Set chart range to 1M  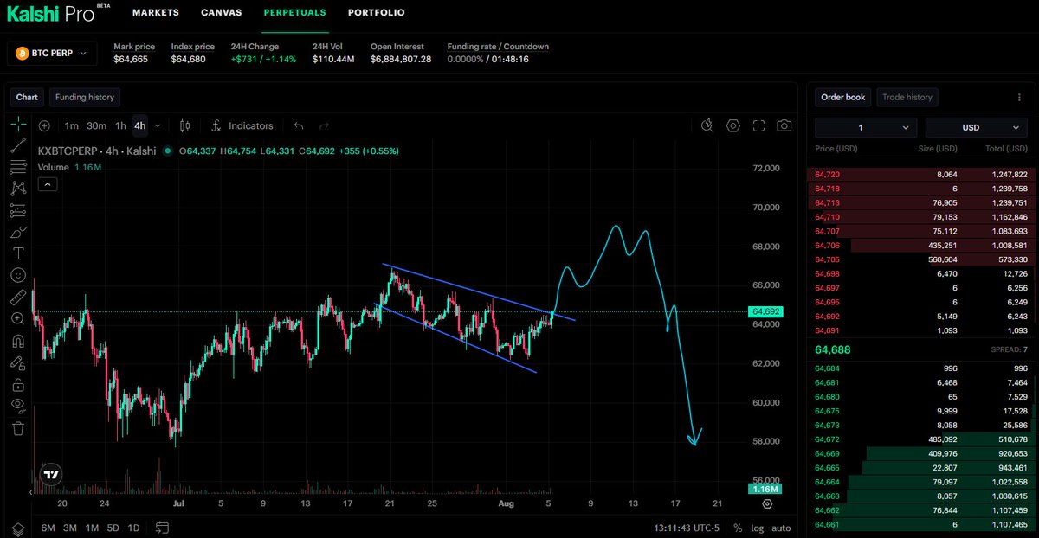pyautogui.click(x=92, y=528)
